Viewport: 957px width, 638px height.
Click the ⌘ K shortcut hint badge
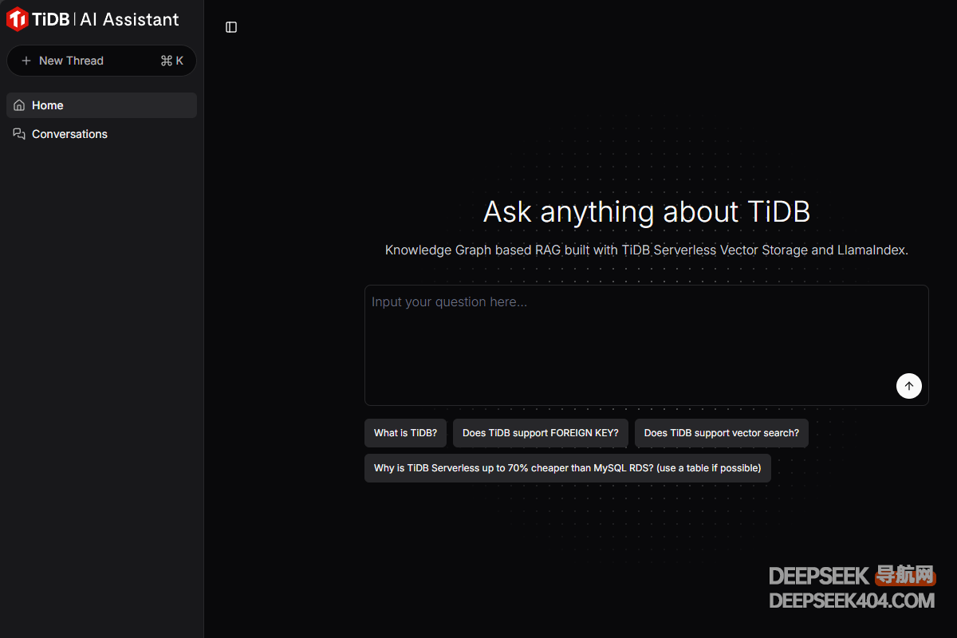[x=171, y=61]
